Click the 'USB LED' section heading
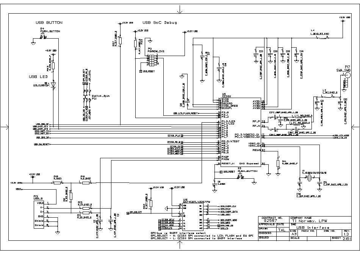This screenshot has height=254, width=360. coord(38,76)
